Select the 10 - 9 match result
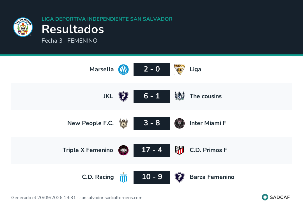Viewport: 303px width, 212px height. tap(152, 177)
